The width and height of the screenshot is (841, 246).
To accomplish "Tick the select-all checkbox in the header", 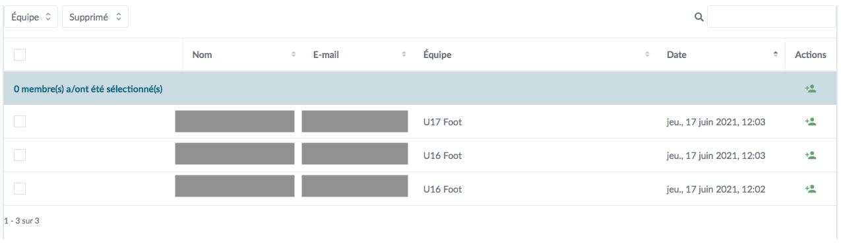I will 20,55.
